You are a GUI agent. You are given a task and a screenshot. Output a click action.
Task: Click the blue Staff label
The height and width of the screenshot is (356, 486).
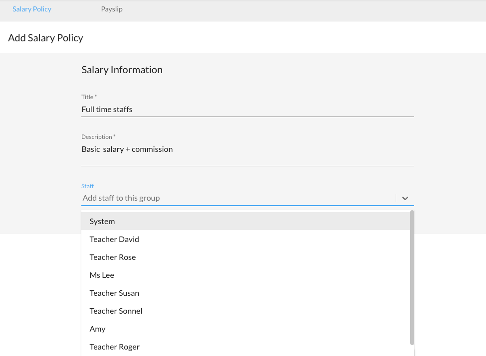click(87, 186)
